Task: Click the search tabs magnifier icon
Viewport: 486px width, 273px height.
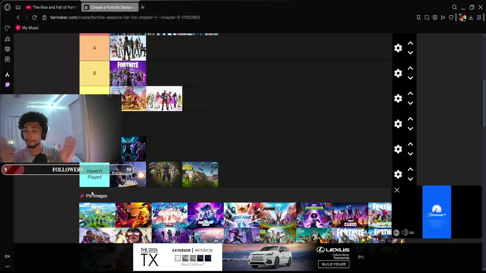Action: coord(454,7)
